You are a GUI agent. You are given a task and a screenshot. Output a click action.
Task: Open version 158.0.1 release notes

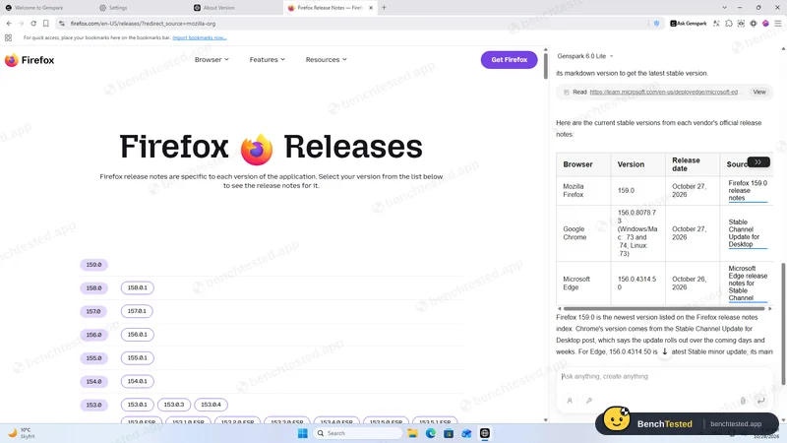pyautogui.click(x=138, y=287)
